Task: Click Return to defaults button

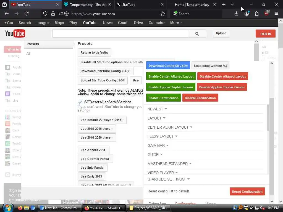Action: tap(94, 52)
